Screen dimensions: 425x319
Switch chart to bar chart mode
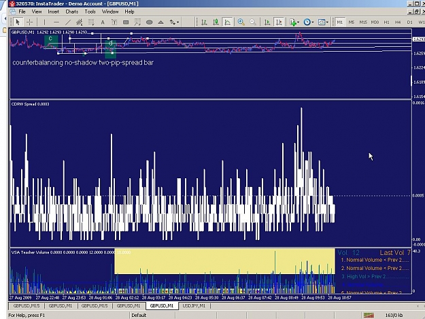[x=204, y=22]
